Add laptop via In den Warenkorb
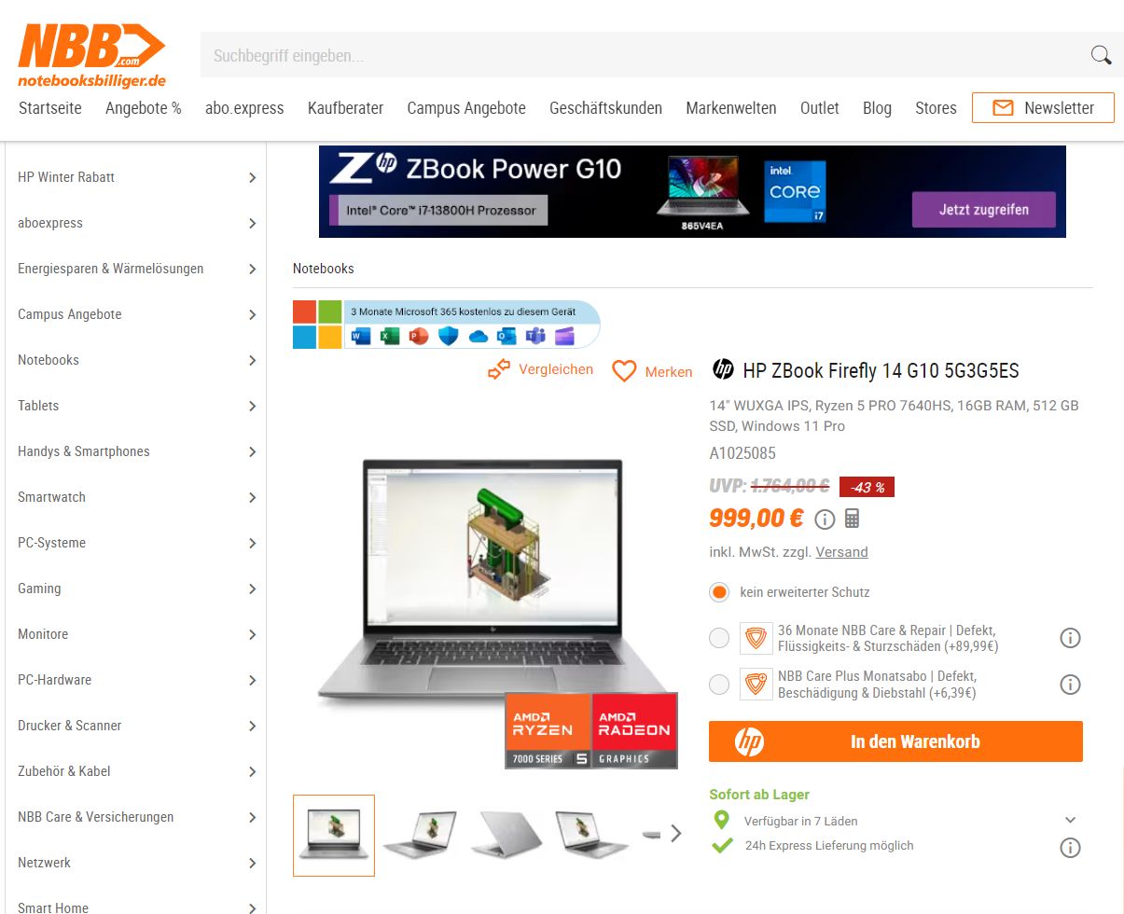Screen dimensions: 1124x914 click(x=895, y=741)
